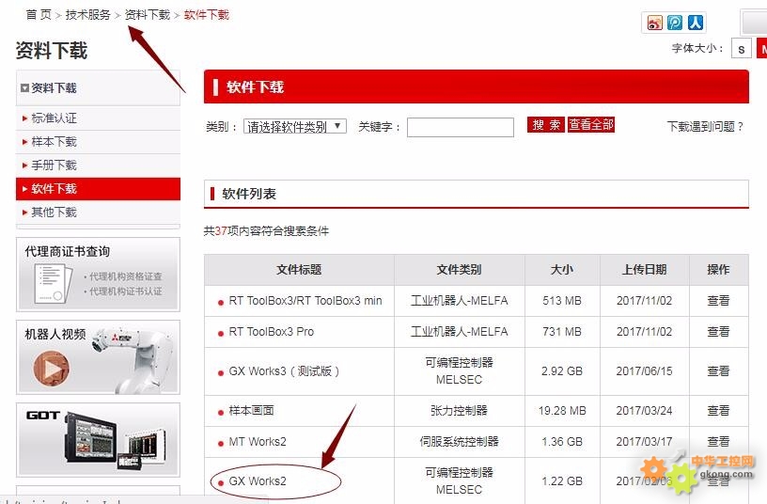Click the Renren share icon

696,23
